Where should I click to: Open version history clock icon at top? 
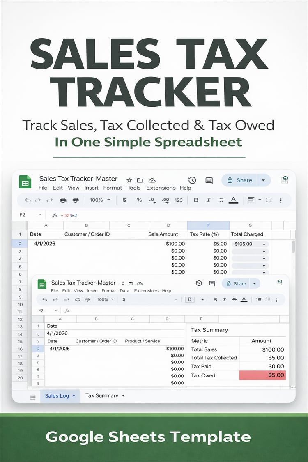192,180
